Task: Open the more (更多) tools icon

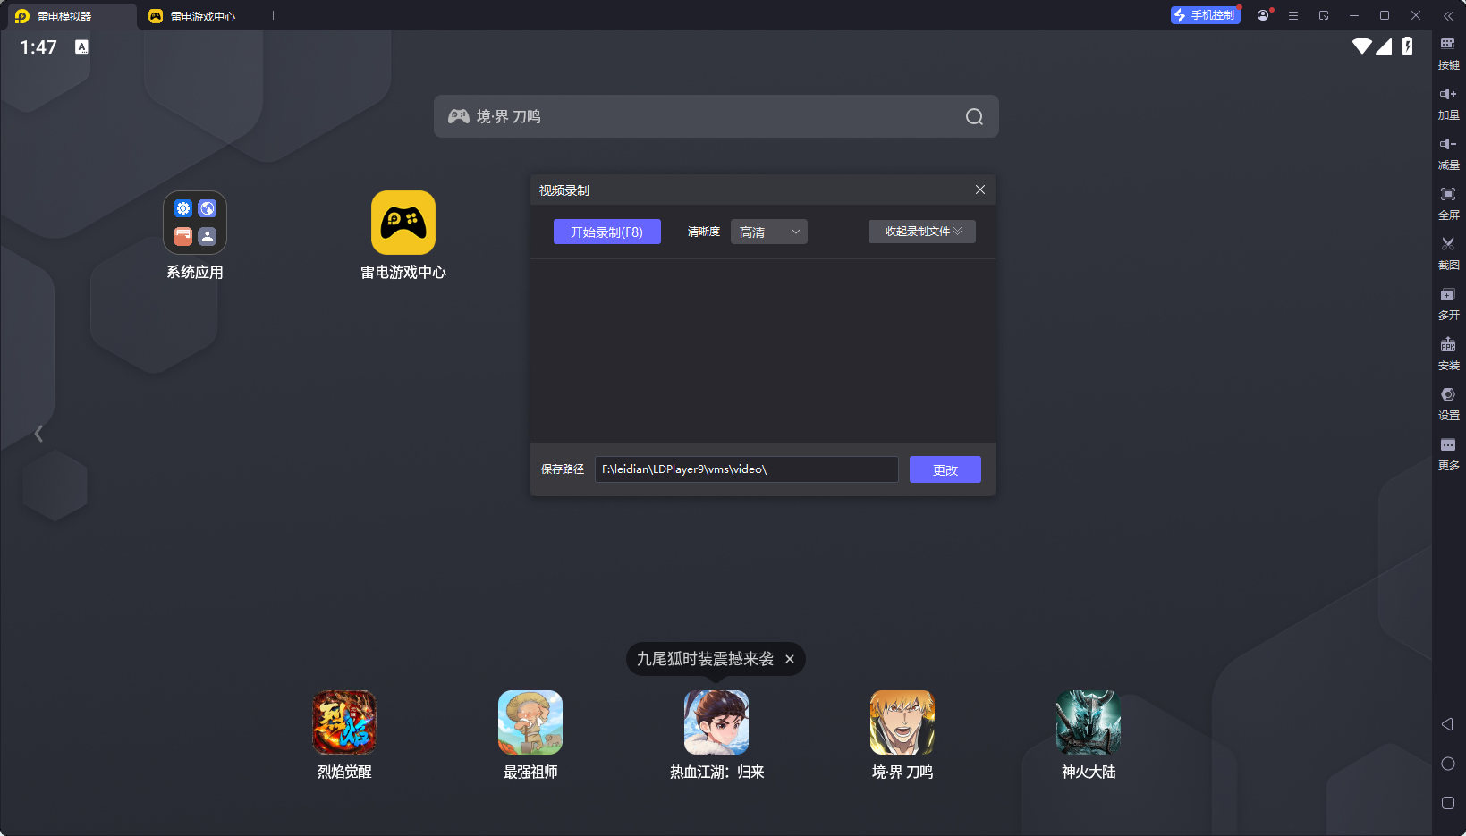Action: point(1448,444)
